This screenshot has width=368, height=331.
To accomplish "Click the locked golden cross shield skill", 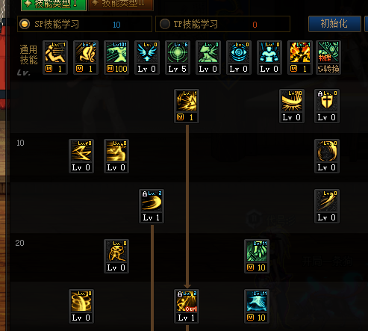I will coord(327,106).
